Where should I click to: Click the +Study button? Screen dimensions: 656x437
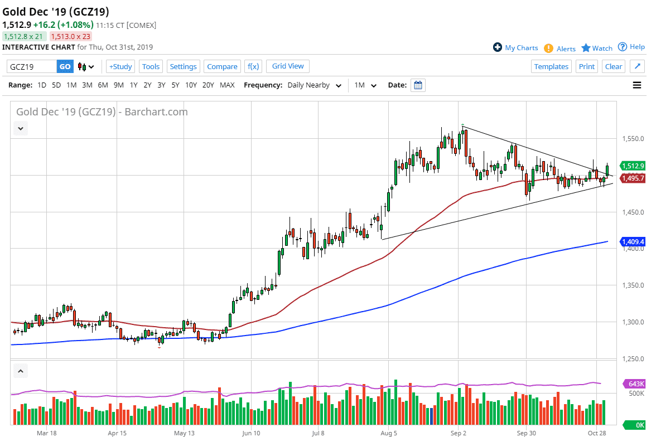(120, 66)
